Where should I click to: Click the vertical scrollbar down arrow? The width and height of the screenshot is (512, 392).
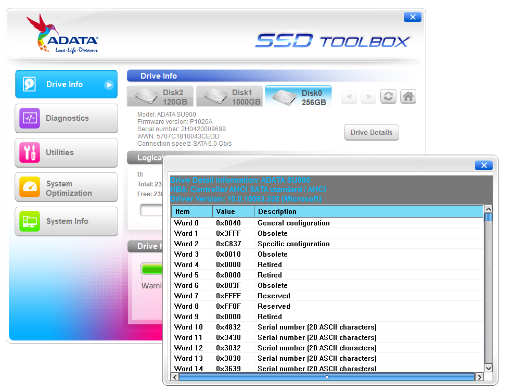click(489, 368)
